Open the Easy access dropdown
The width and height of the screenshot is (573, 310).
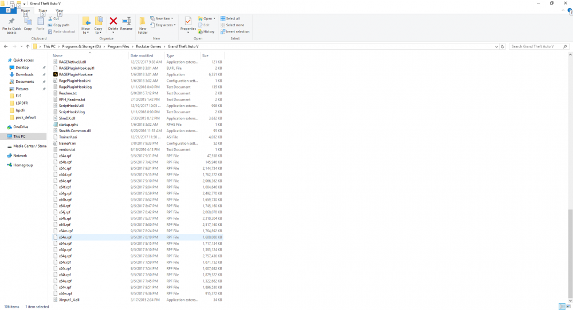[x=162, y=25]
